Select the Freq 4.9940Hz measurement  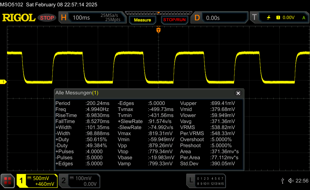[x=82, y=109]
